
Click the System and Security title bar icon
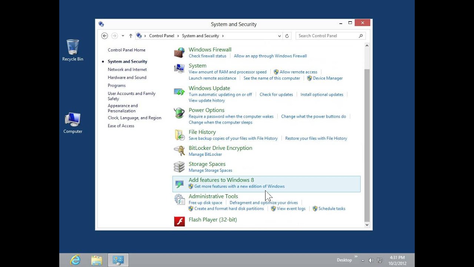[x=101, y=24]
